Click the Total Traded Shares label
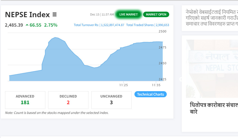The height and width of the screenshot is (138, 238). click(x=140, y=25)
